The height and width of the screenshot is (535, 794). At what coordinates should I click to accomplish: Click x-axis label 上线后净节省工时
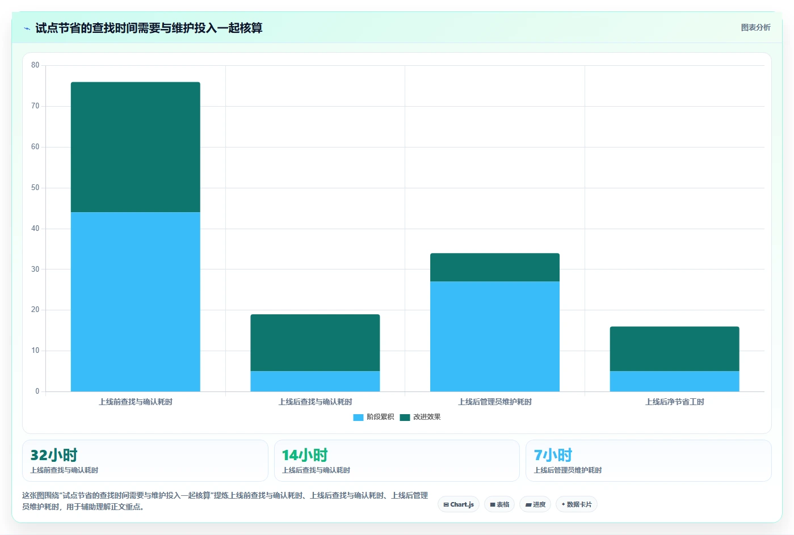pyautogui.click(x=674, y=402)
